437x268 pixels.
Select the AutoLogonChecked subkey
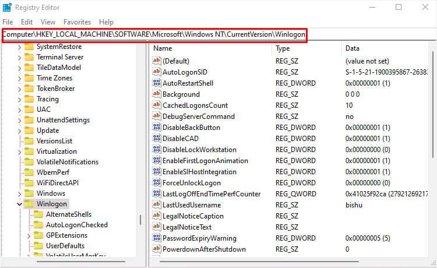tap(77, 224)
